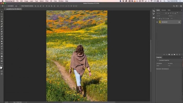This screenshot has width=183, height=103.
Task: Select the Path Selection tool
Action: (x=2, y=51)
